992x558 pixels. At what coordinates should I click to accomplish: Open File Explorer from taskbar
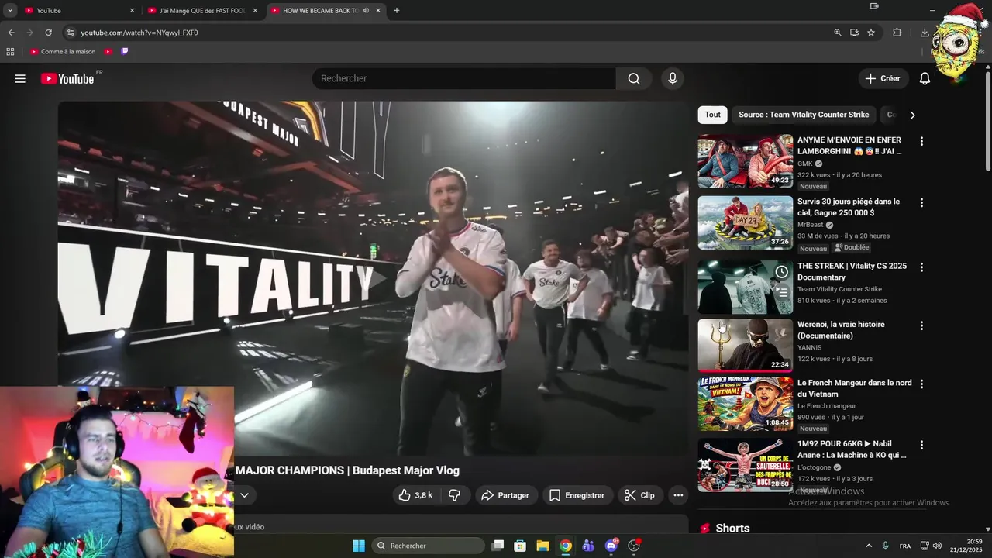tap(542, 546)
